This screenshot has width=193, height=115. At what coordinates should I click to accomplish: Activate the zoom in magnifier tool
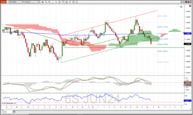point(49,2)
